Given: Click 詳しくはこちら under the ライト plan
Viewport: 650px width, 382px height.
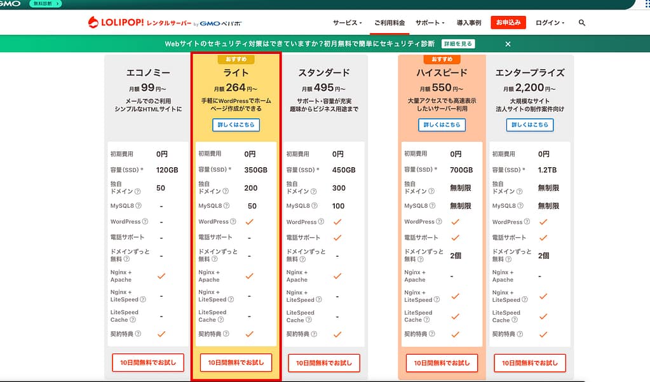Looking at the screenshot, I should (236, 125).
